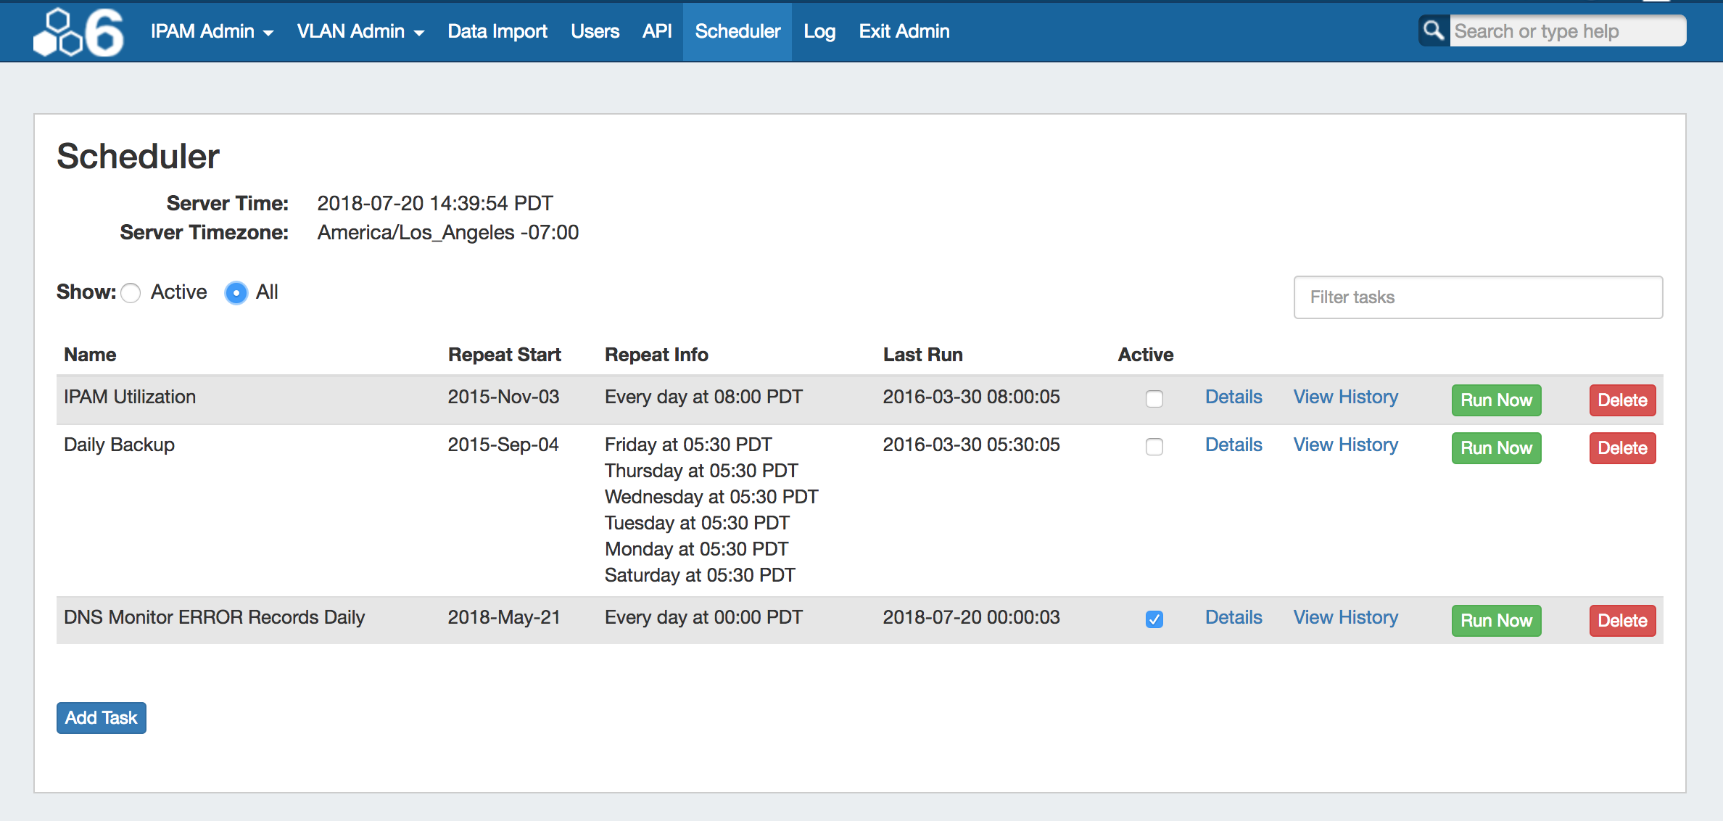Expand the IPAM Admin dropdown menu
Viewport: 1723px width, 821px height.
[x=212, y=31]
